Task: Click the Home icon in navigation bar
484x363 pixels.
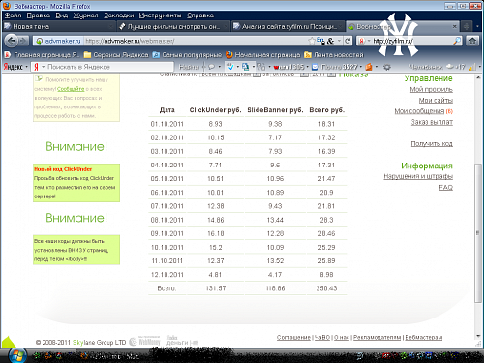Action: click(x=472, y=41)
